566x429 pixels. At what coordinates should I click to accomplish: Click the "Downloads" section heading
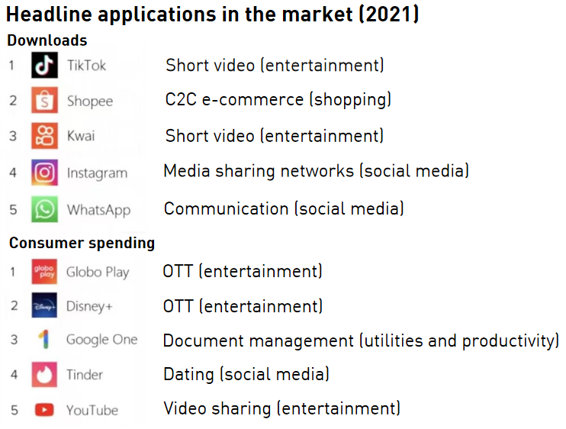(x=47, y=40)
